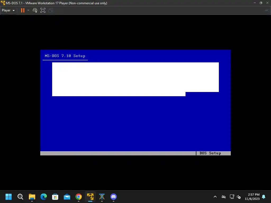The width and height of the screenshot is (271, 203).
Task: Enter full screen mode
Action: (43, 10)
